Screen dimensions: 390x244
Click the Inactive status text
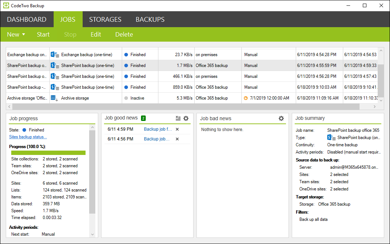(x=137, y=98)
